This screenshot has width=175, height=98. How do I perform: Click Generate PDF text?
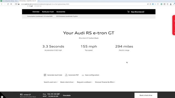coord(74,75)
